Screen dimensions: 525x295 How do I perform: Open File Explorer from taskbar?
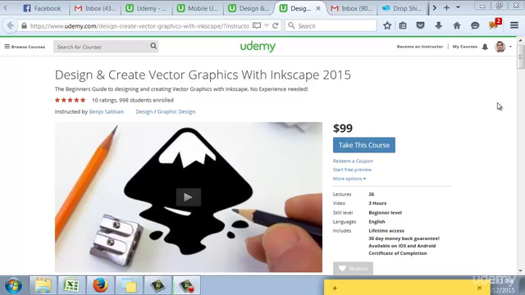point(43,286)
